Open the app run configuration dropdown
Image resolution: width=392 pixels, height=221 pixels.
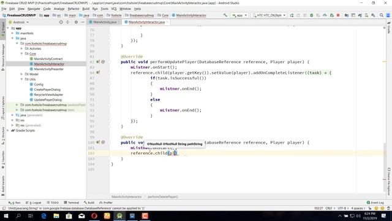tap(239, 15)
